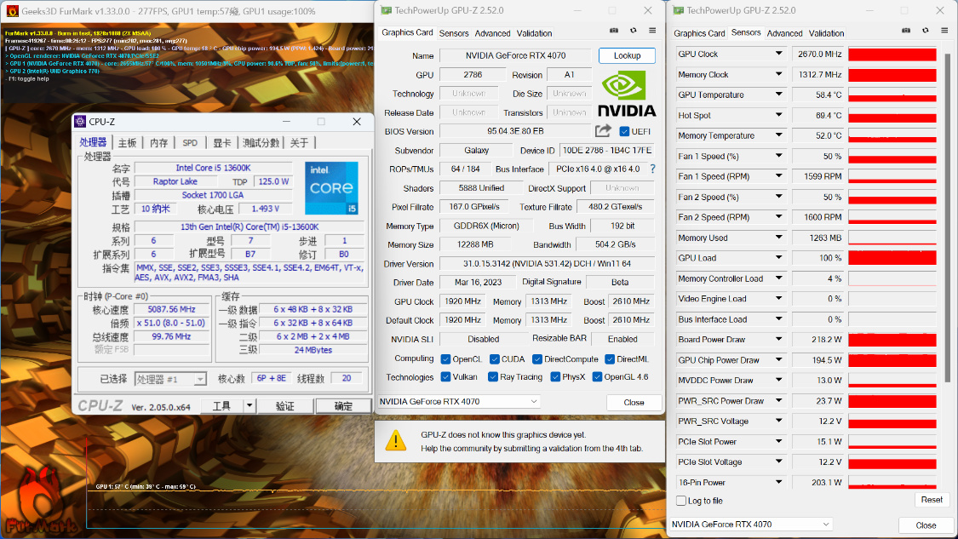Screen dimensions: 958x539
Task: Click the BIOS Version field
Action: point(515,131)
